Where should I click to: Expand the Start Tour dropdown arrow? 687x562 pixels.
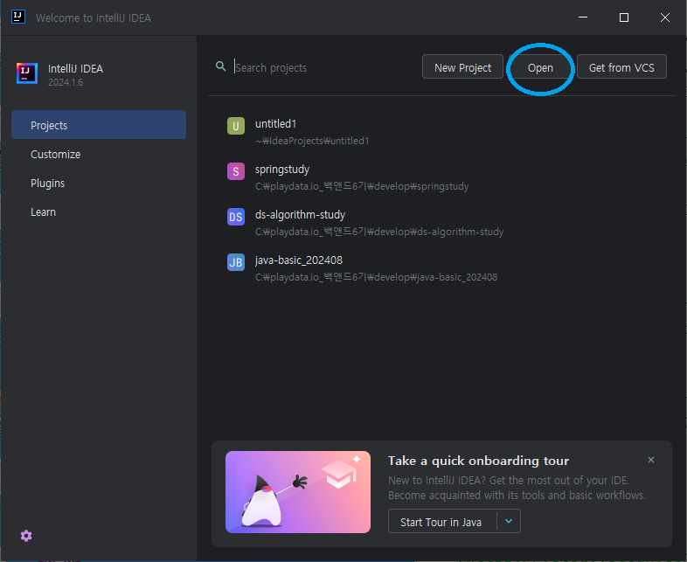pyautogui.click(x=509, y=521)
